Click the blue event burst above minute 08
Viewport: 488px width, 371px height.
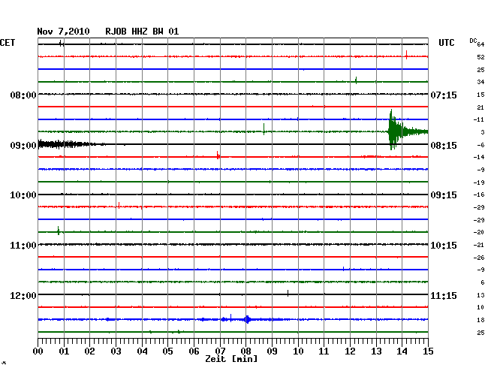coord(248,319)
